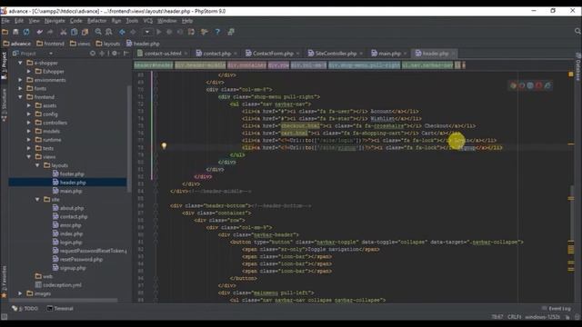
Task: Click the Cut scissors icon
Action: pyautogui.click(x=64, y=32)
